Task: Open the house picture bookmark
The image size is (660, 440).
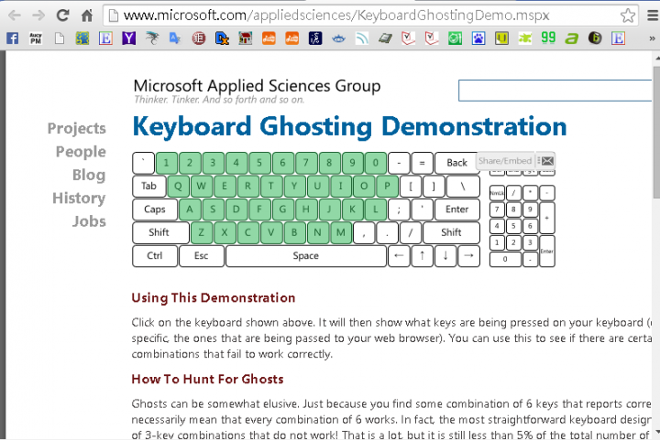Action: [245, 38]
